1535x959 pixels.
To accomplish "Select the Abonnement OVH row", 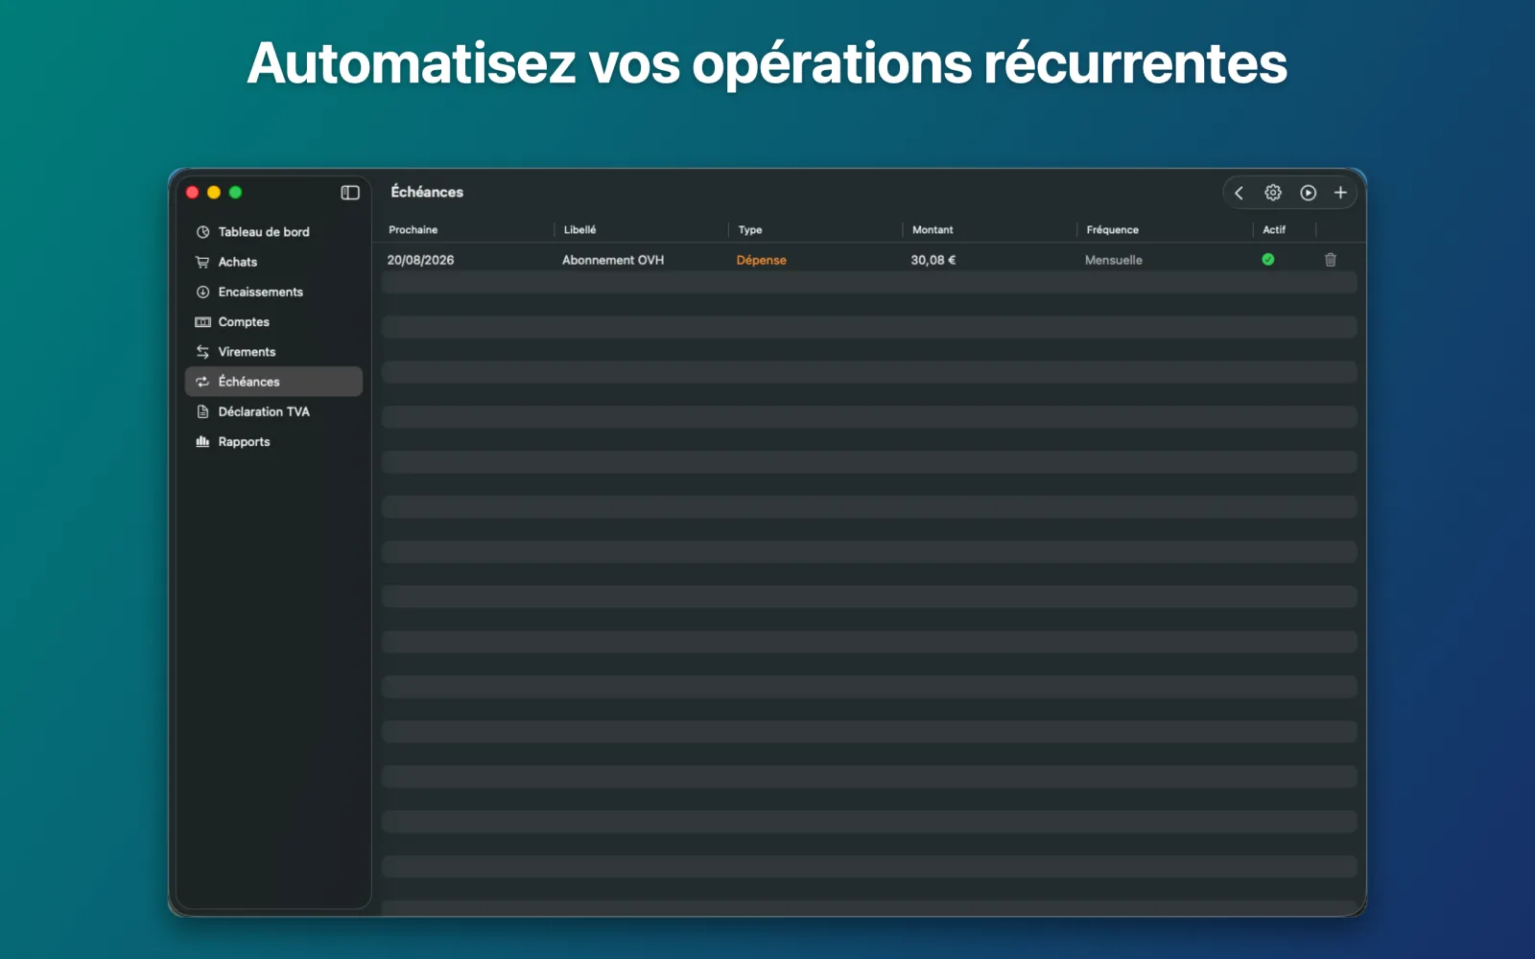I will pyautogui.click(x=868, y=260).
